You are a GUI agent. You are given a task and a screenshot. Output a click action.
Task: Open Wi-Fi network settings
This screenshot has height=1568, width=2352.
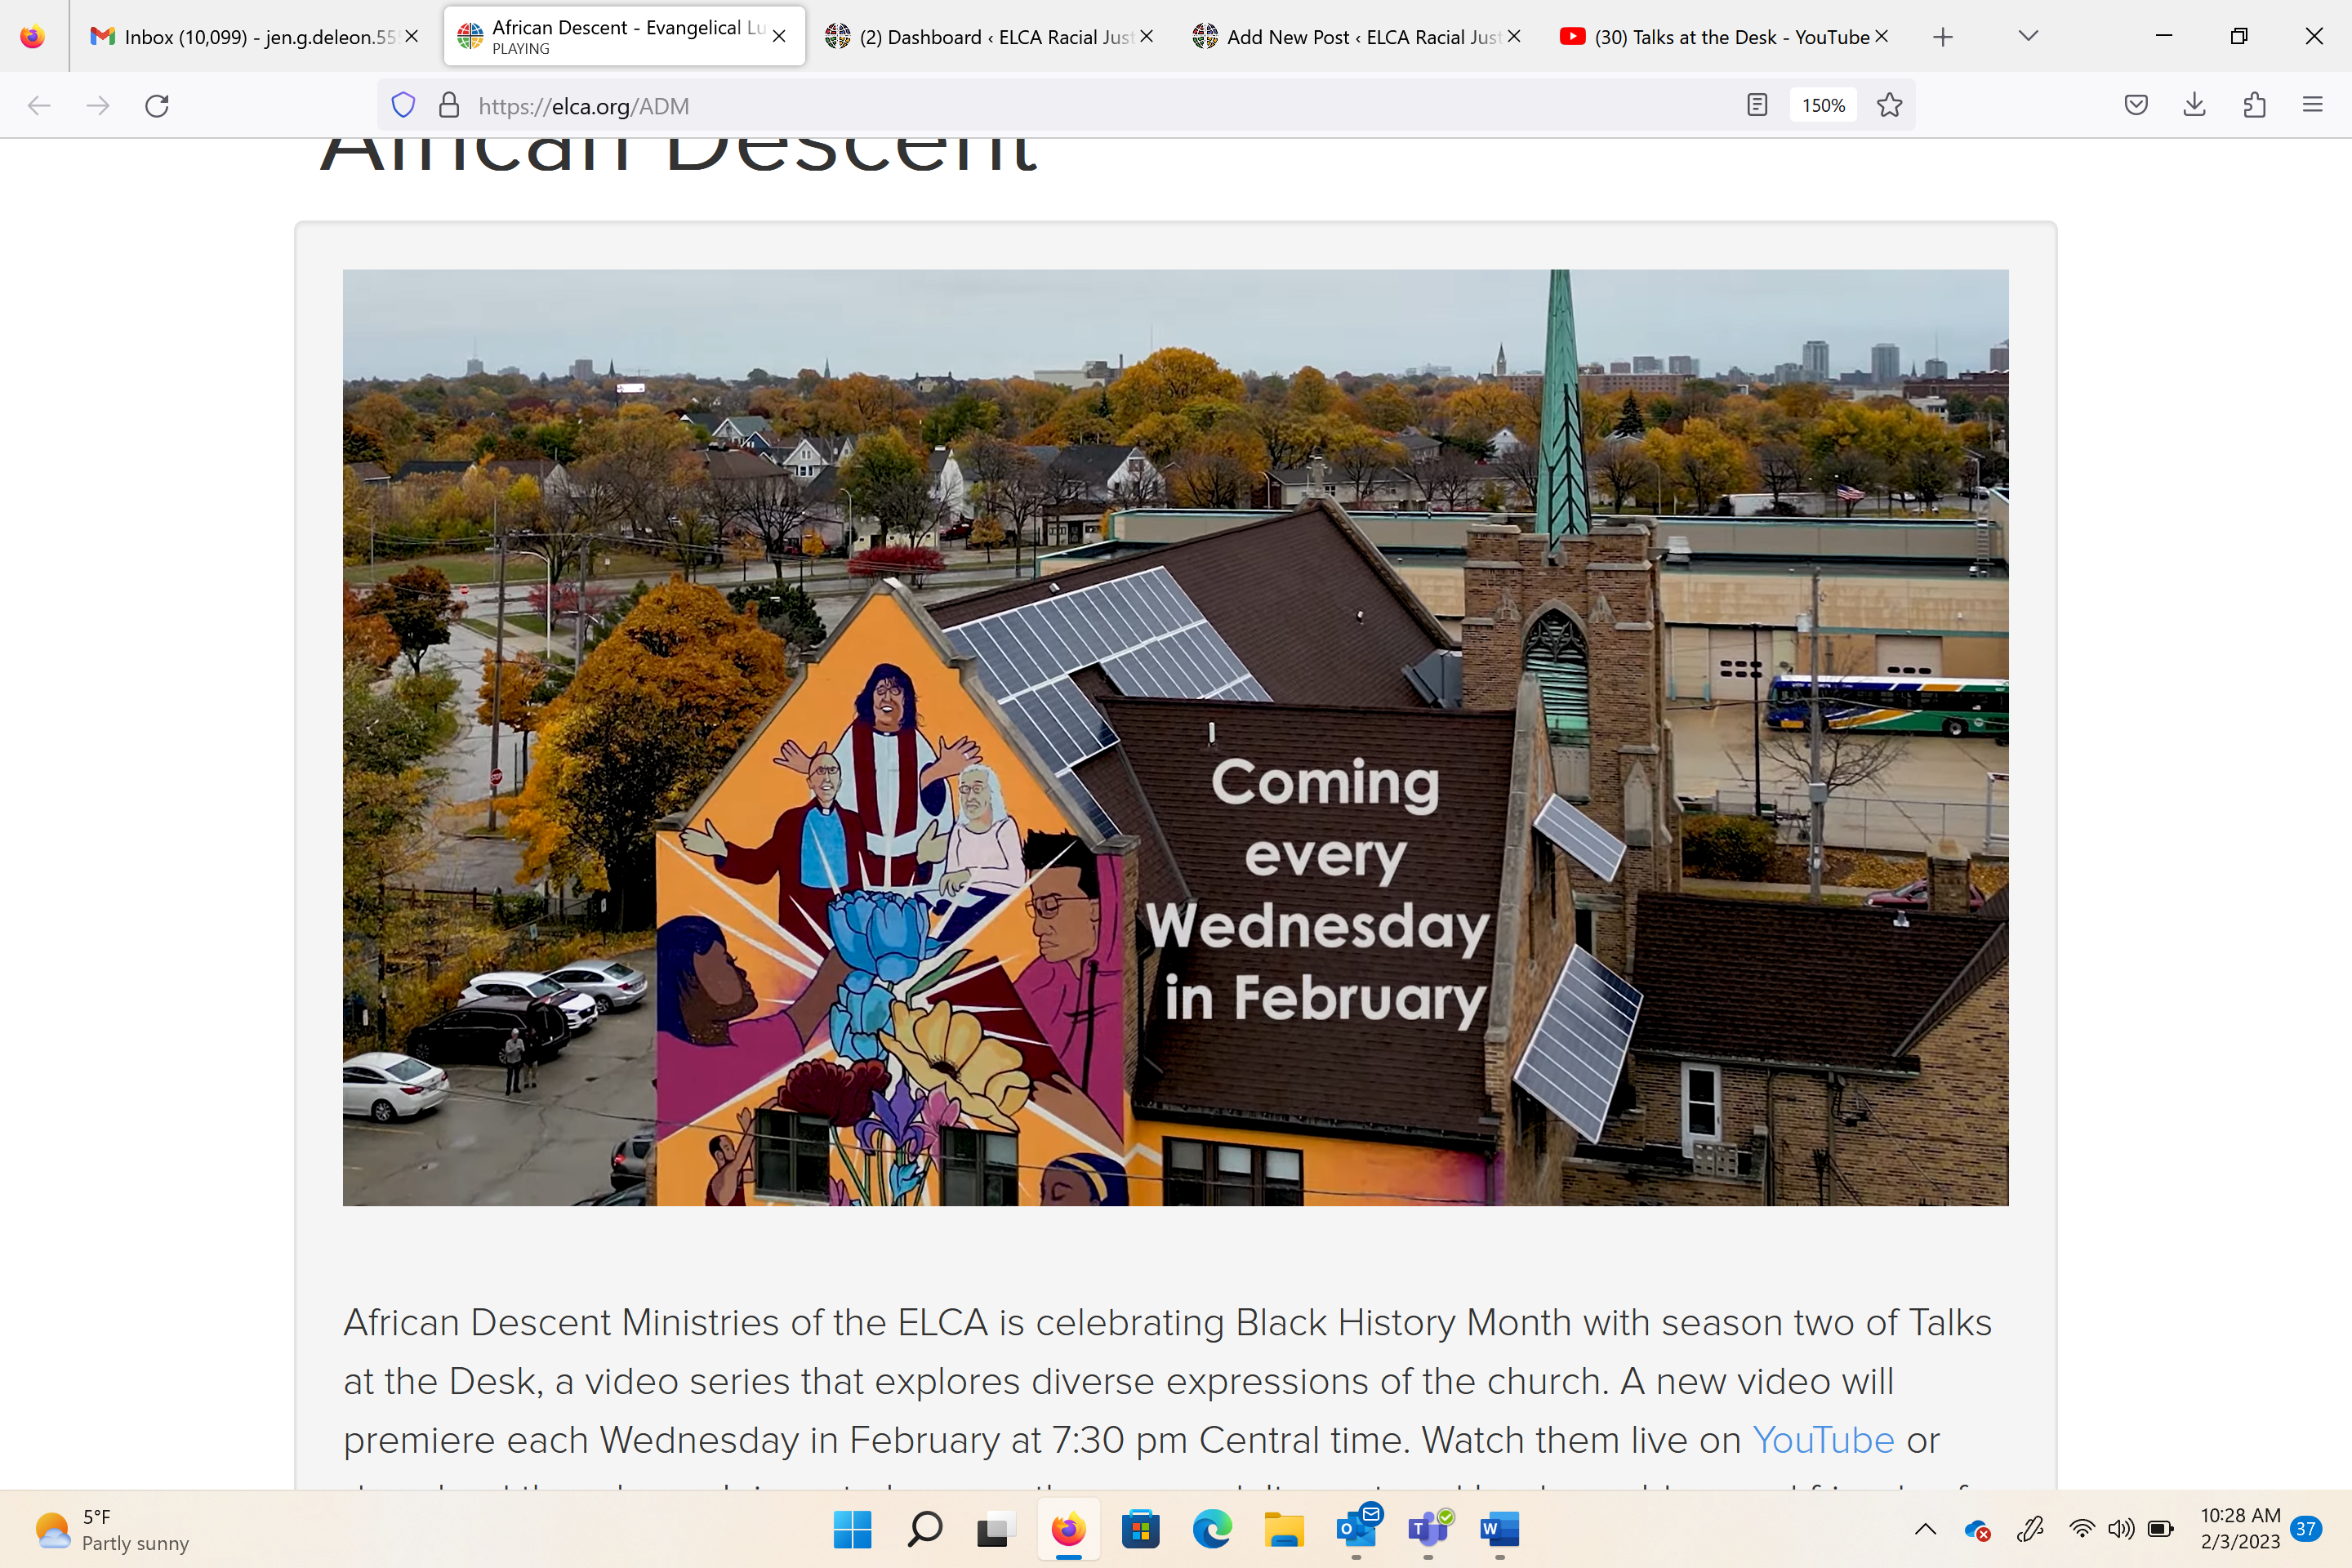click(x=2082, y=1529)
